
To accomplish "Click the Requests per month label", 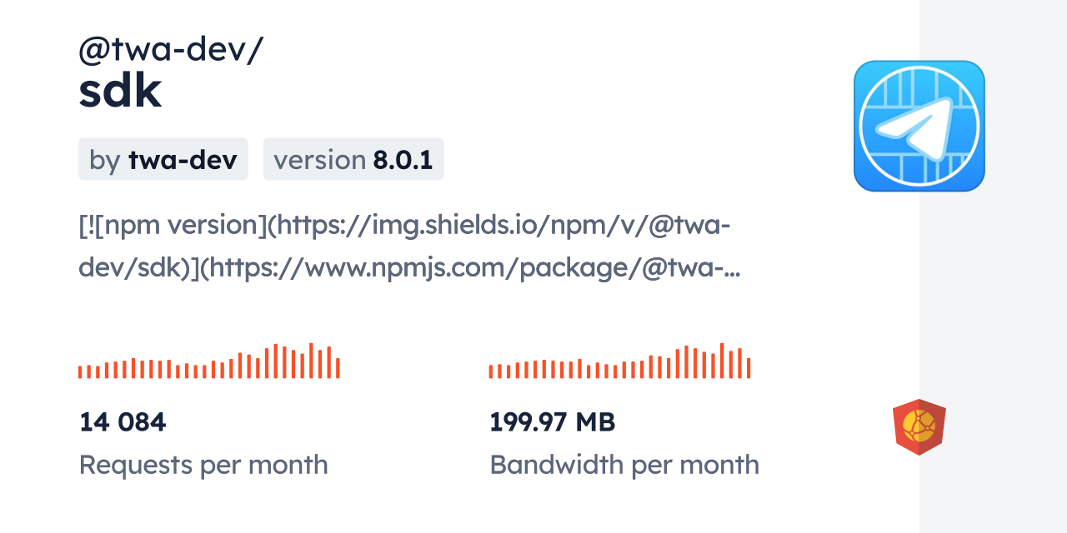I will [x=203, y=465].
